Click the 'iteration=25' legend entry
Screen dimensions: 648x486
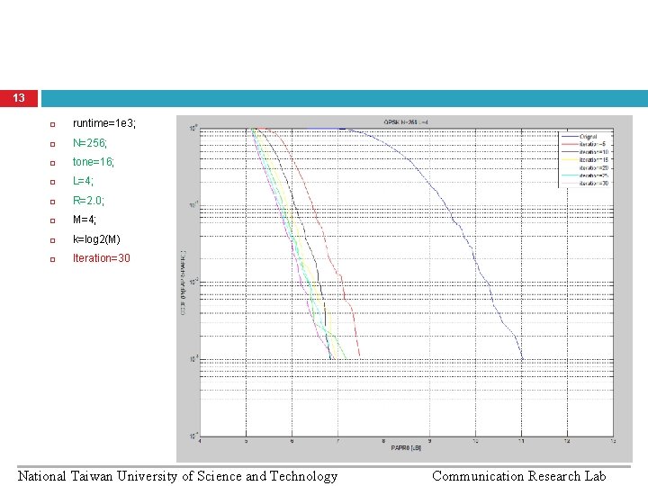point(585,175)
